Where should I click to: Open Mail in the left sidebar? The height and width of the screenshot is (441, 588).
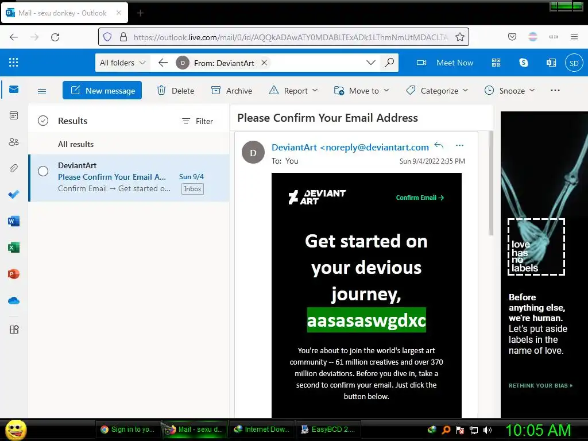pyautogui.click(x=14, y=89)
